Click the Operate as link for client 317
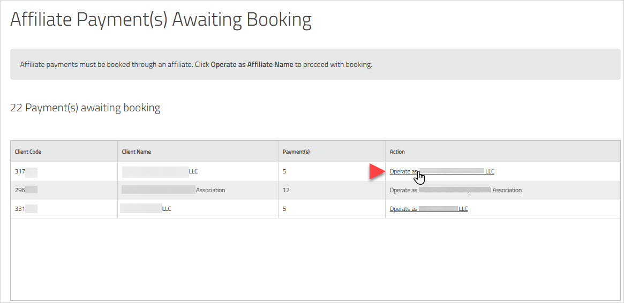Viewport: 624px width, 303px height. click(x=442, y=171)
